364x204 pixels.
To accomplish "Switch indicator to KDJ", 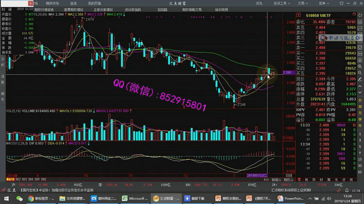I will tap(18, 179).
